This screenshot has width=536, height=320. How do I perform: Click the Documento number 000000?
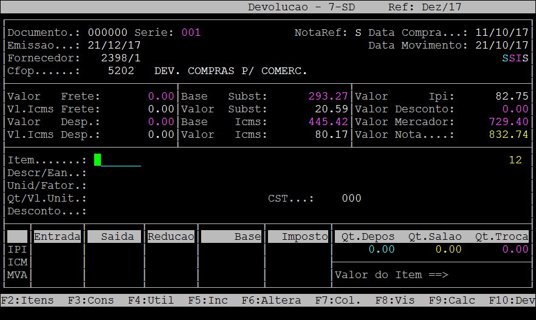coord(108,32)
